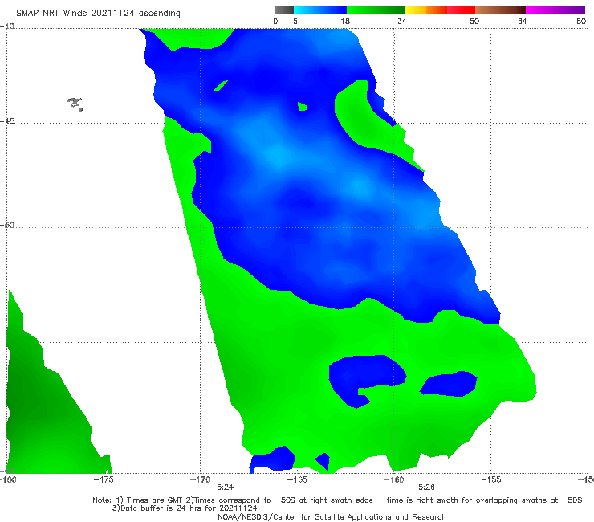Screen dimensions: 594x522
Task: Click the '18' color bar scale label
Action: tap(345, 22)
